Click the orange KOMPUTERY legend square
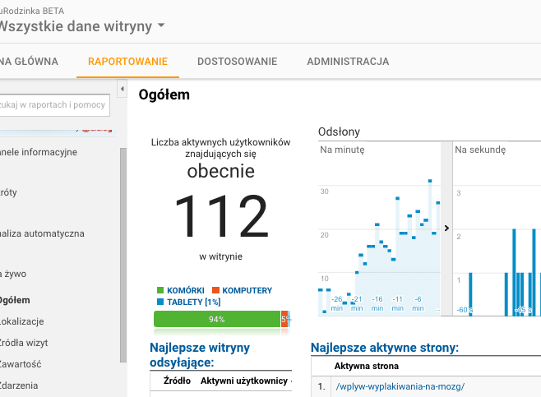Viewport: 541px width, 397px height. 216,291
